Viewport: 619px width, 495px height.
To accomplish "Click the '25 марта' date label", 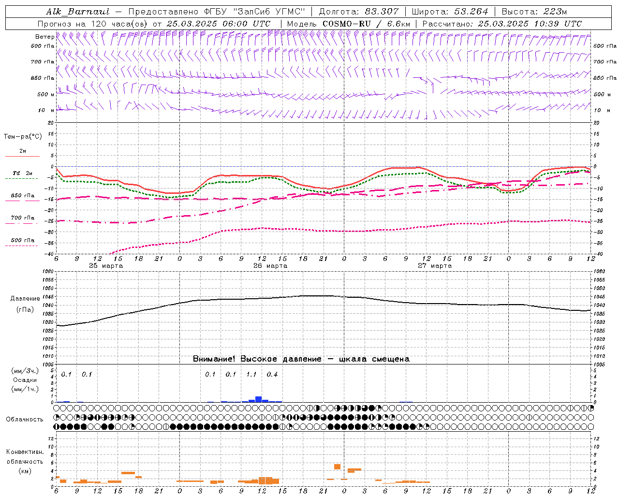I will click(x=106, y=266).
